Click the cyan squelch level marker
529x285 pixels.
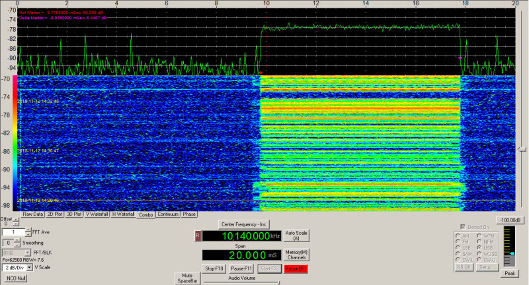(512, 253)
